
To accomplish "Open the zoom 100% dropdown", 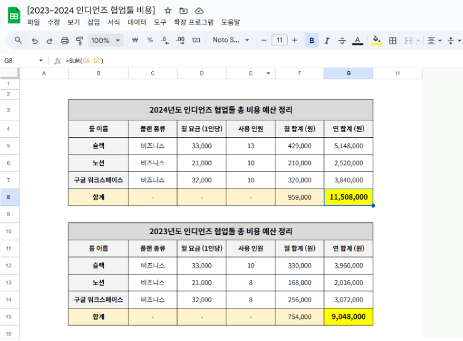I will pyautogui.click(x=105, y=41).
